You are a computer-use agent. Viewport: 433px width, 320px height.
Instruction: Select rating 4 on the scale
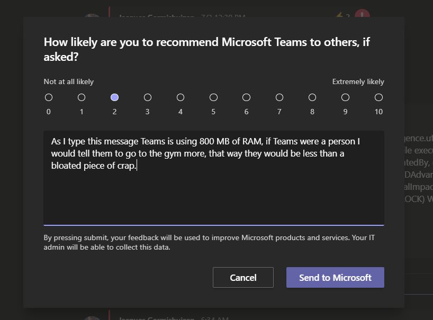(181, 97)
